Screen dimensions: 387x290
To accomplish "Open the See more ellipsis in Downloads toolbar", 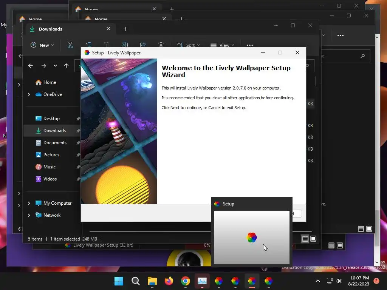I will (249, 45).
